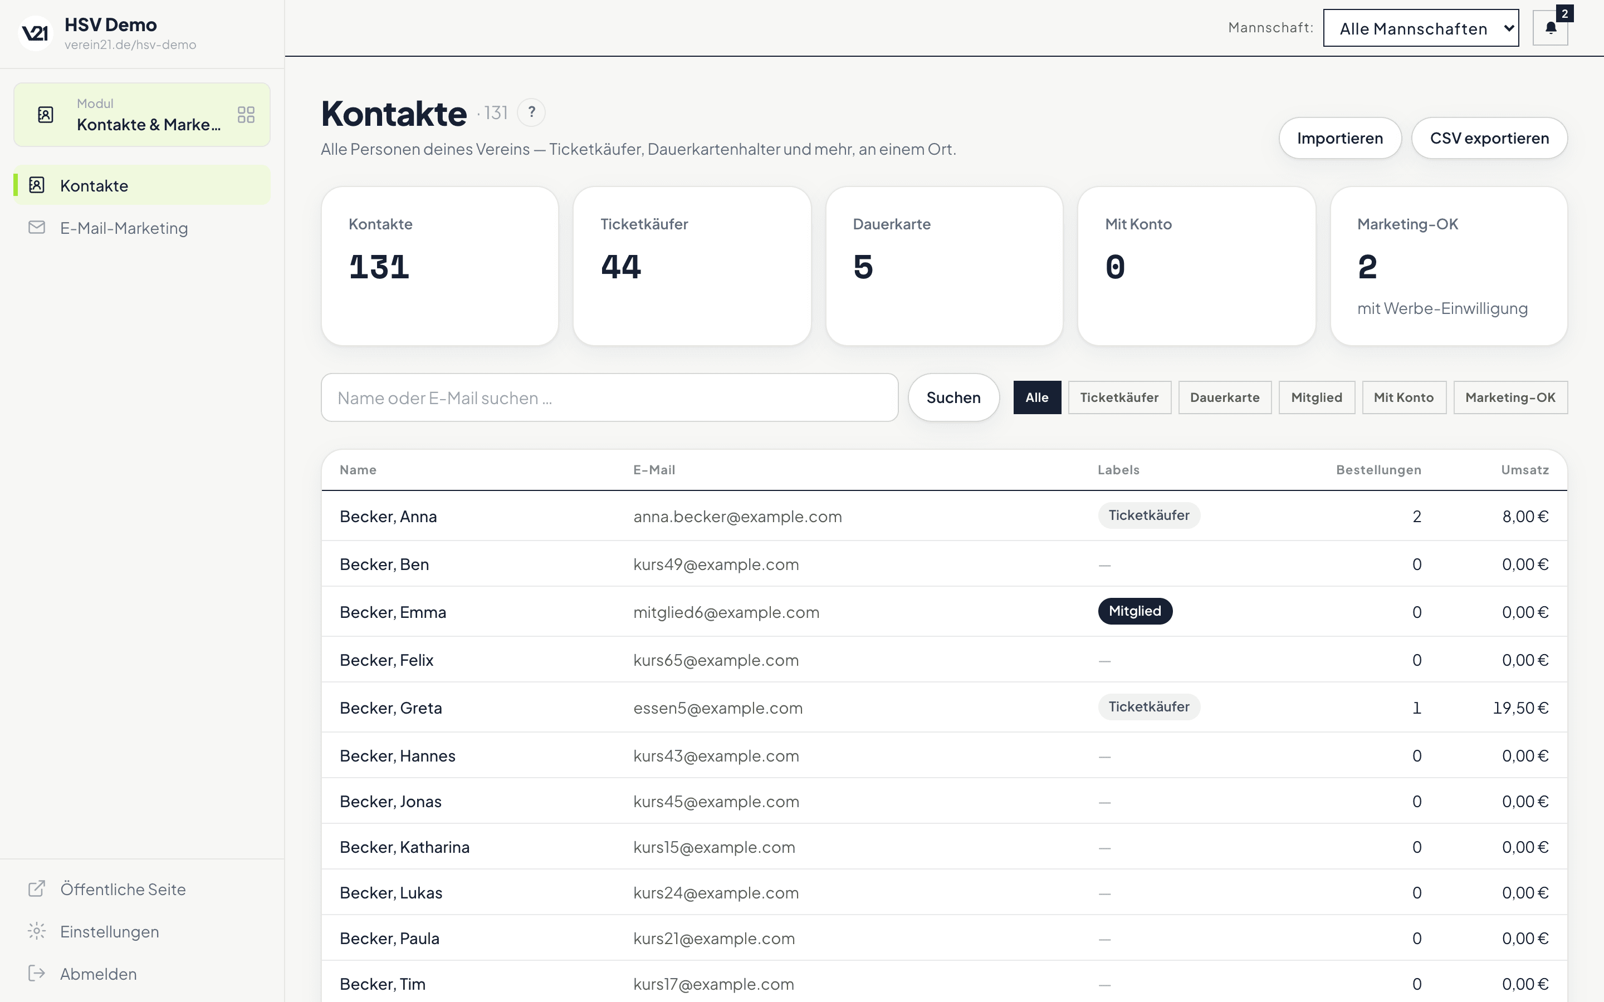Click the Kontakte sidebar icon
Screen dimensions: 1604x1002
[x=37, y=185]
